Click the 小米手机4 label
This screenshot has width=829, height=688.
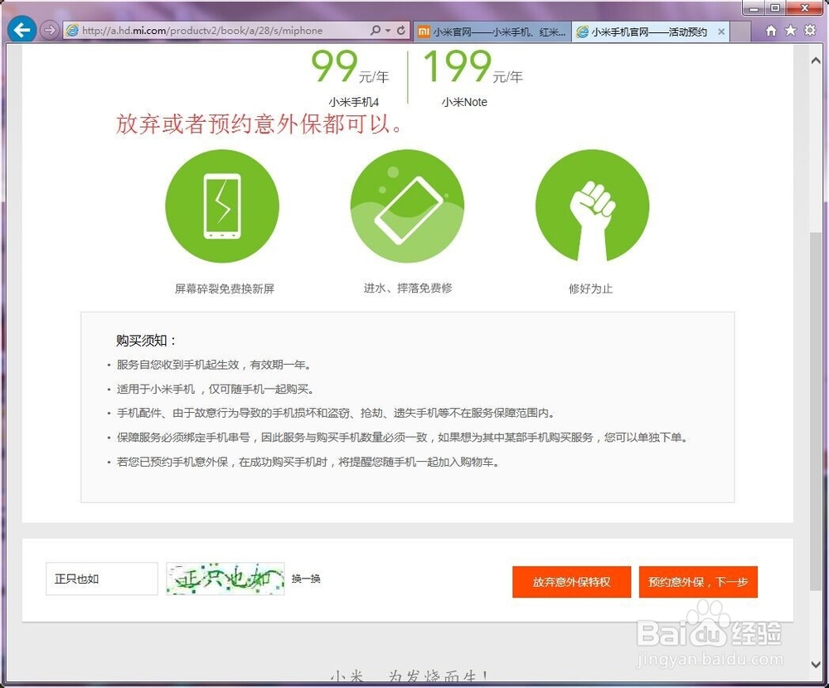tap(354, 102)
